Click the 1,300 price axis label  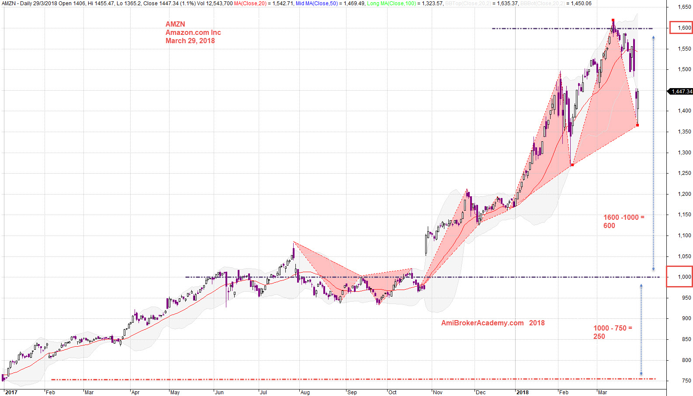point(684,153)
